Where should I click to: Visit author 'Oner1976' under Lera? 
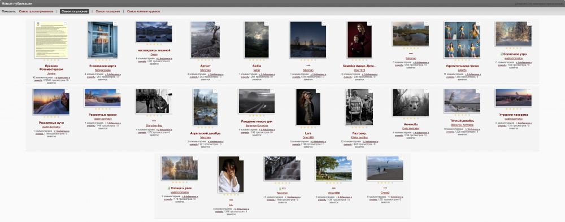(x=308, y=137)
